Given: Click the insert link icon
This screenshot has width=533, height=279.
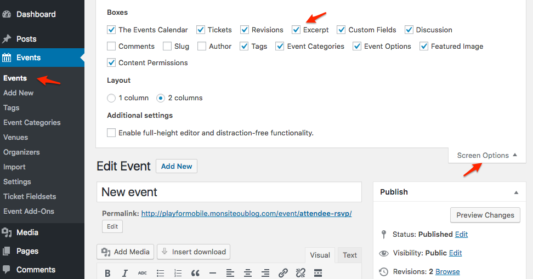Looking at the screenshot, I should pyautogui.click(x=283, y=273).
